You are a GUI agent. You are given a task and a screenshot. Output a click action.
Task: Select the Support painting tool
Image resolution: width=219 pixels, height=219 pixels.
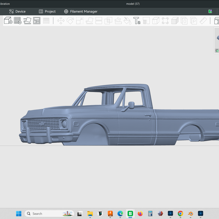[x=118, y=21]
